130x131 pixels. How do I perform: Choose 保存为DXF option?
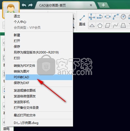click(x=39, y=83)
